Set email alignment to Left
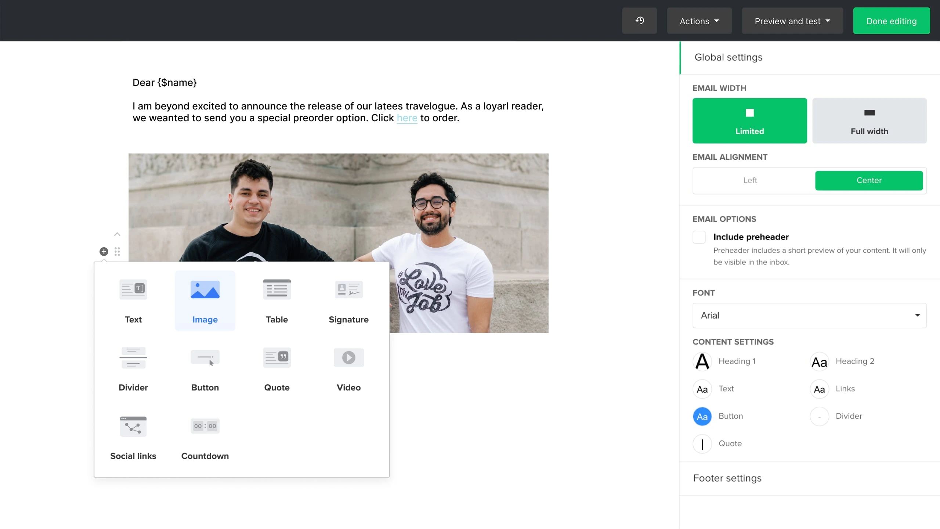The height and width of the screenshot is (529, 940). pyautogui.click(x=750, y=180)
